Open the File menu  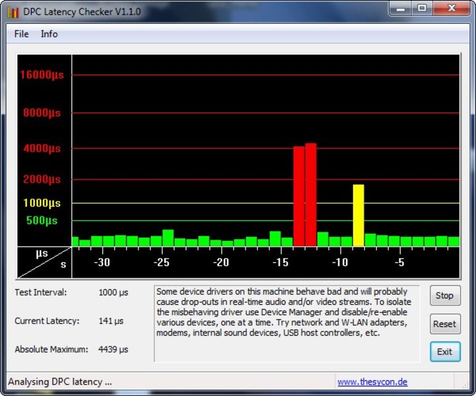coord(22,34)
